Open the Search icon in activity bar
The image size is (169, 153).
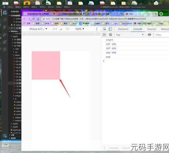coord(5,20)
